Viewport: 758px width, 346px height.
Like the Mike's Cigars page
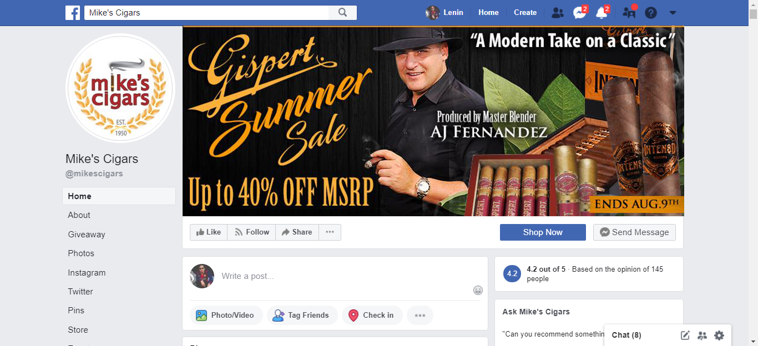[209, 232]
